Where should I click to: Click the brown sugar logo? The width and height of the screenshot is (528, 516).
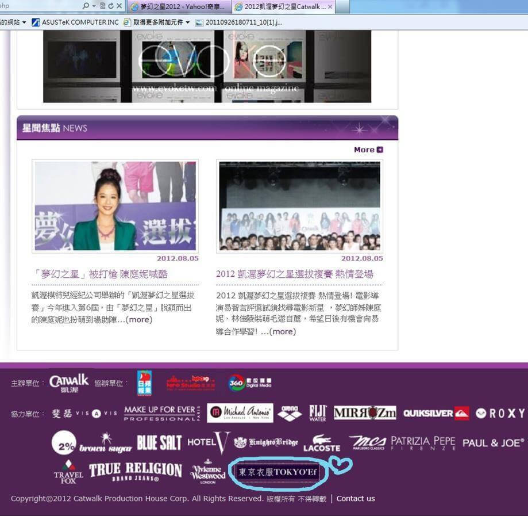coord(105,443)
